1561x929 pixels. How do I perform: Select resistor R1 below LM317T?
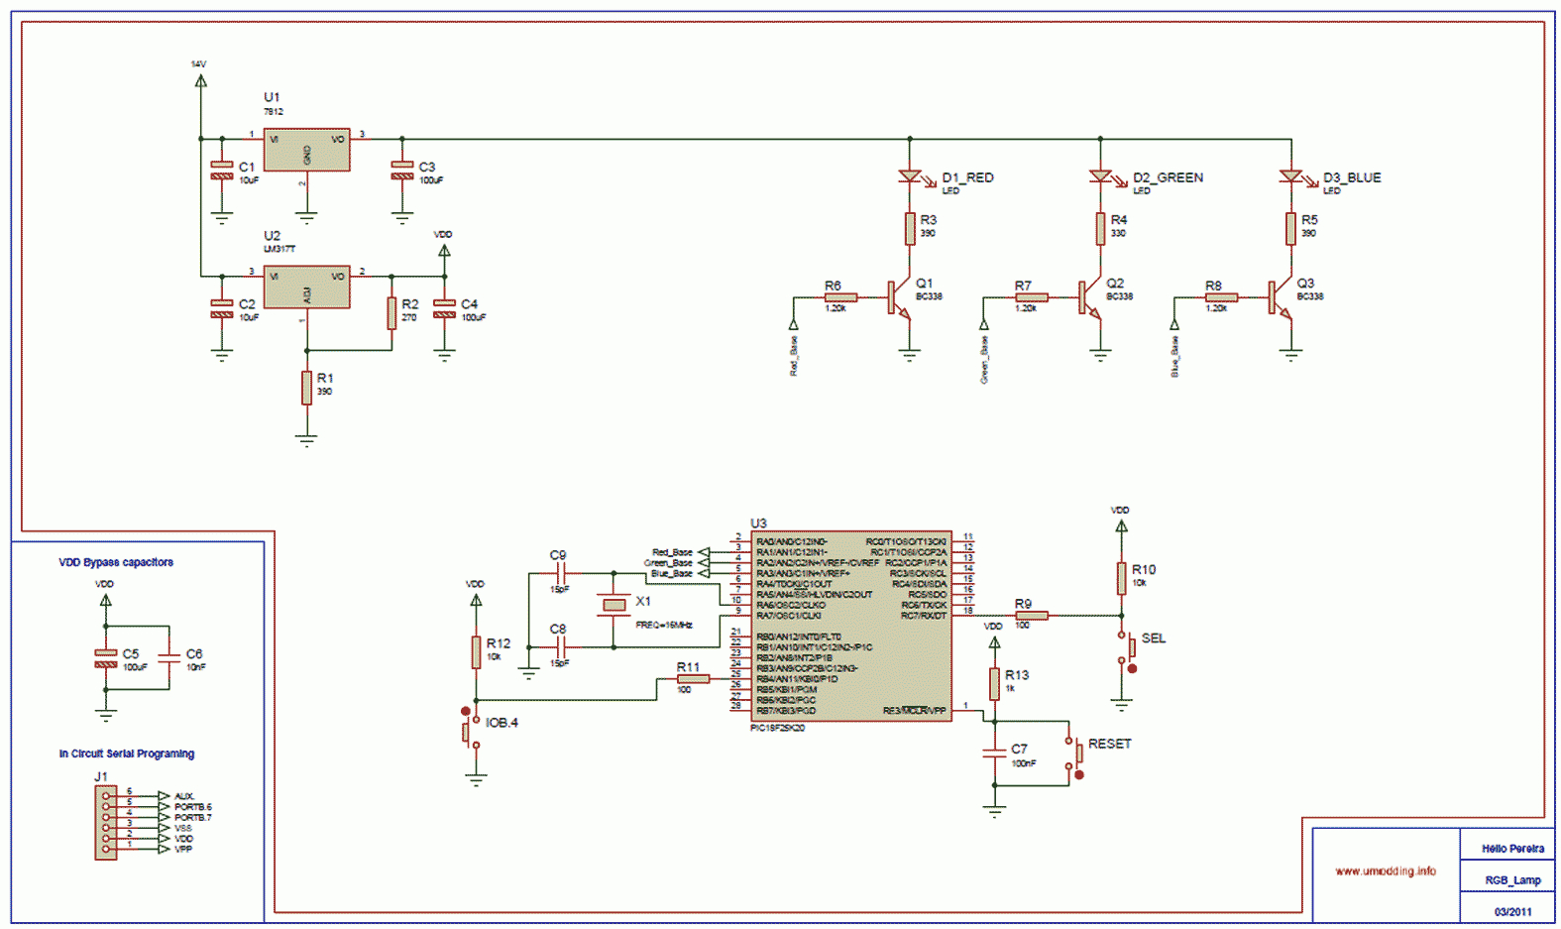306,387
